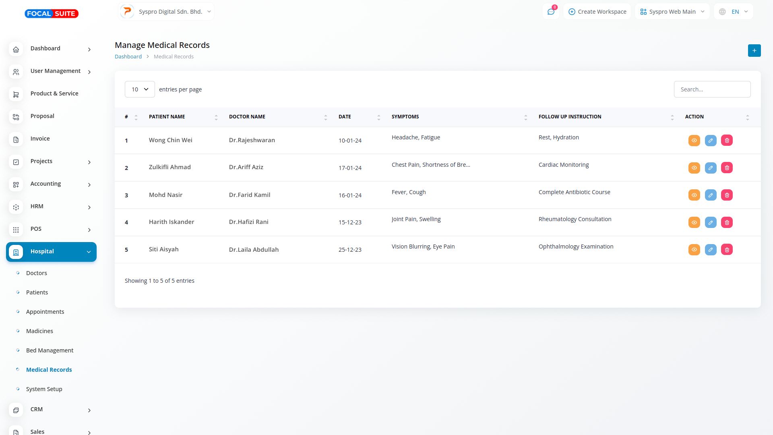Viewport: 773px width, 435px height.
Task: Open the Appointments submenu item
Action: point(45,312)
